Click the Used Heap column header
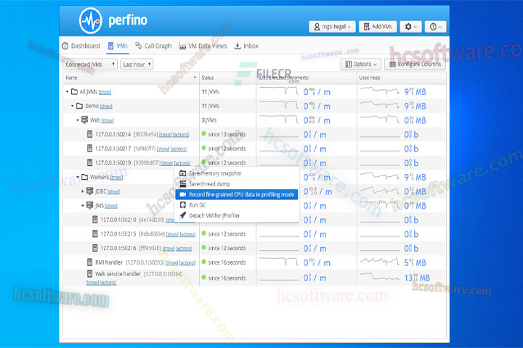The image size is (523, 348). (x=401, y=78)
